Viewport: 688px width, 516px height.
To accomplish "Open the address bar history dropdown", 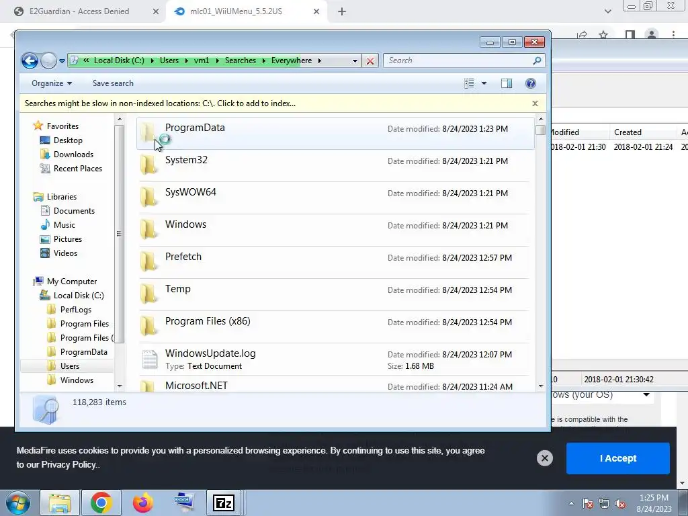I will tap(355, 61).
